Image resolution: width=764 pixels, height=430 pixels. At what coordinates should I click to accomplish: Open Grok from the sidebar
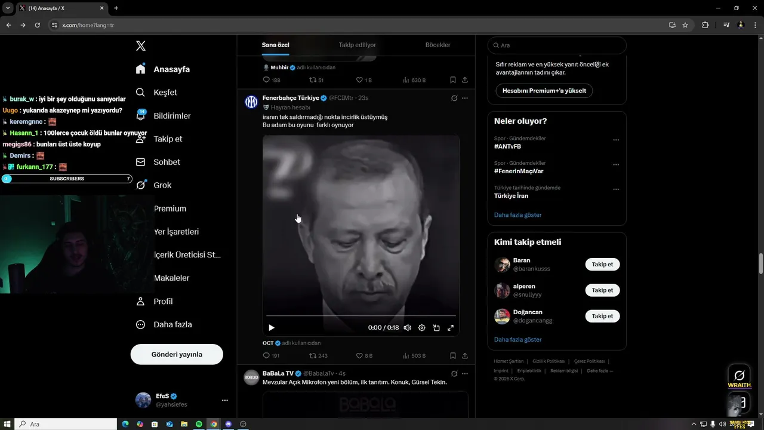click(153, 185)
